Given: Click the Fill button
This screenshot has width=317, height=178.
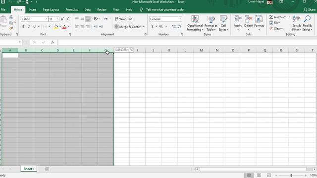Looking at the screenshot, I should [x=274, y=23].
